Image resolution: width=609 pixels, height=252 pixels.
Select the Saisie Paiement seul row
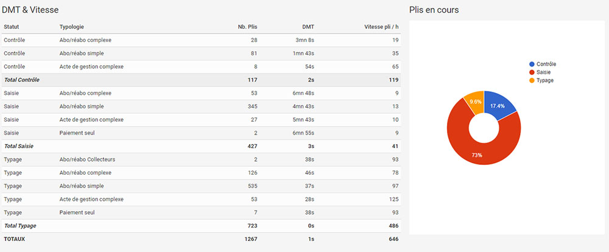point(201,133)
